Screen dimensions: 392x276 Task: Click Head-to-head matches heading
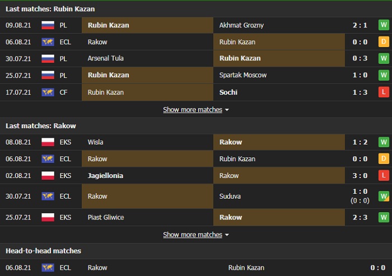[x=44, y=251]
